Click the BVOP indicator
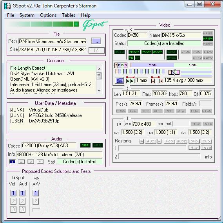The height and width of the screenshot is (223, 223). (x=157, y=52)
